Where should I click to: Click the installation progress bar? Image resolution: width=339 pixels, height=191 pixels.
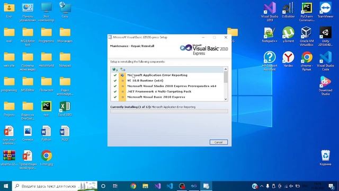tap(169, 111)
